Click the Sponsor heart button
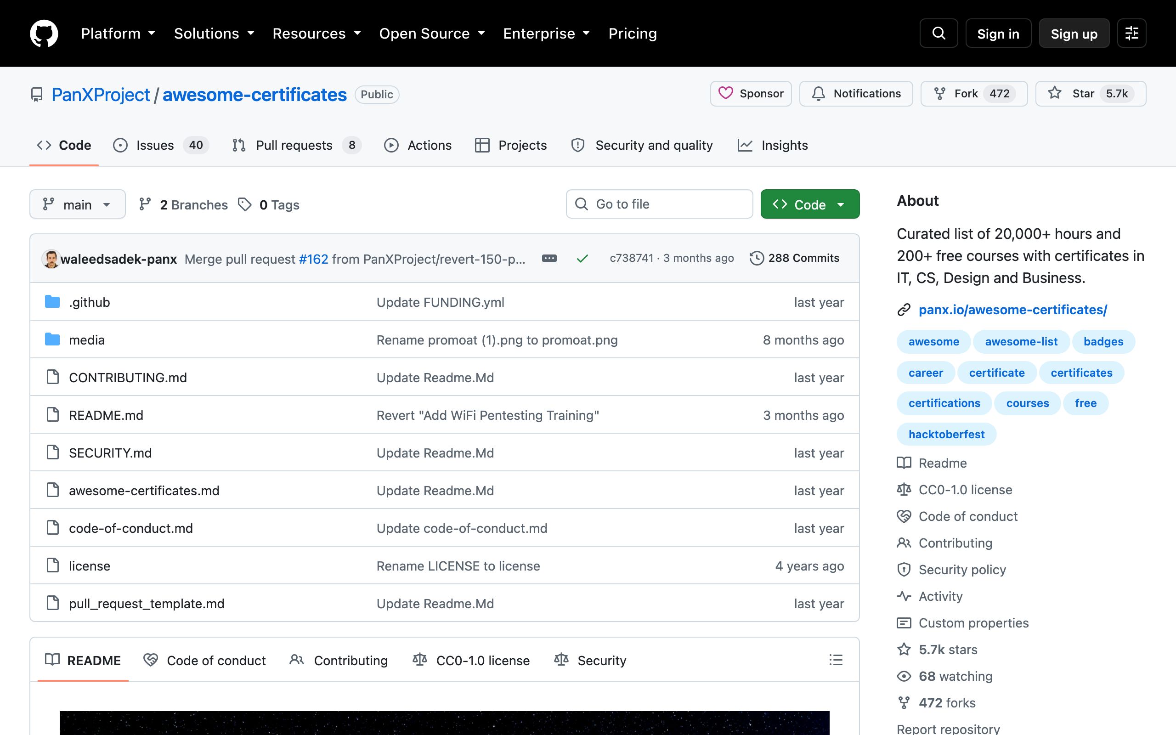This screenshot has width=1176, height=735. pyautogui.click(x=751, y=93)
